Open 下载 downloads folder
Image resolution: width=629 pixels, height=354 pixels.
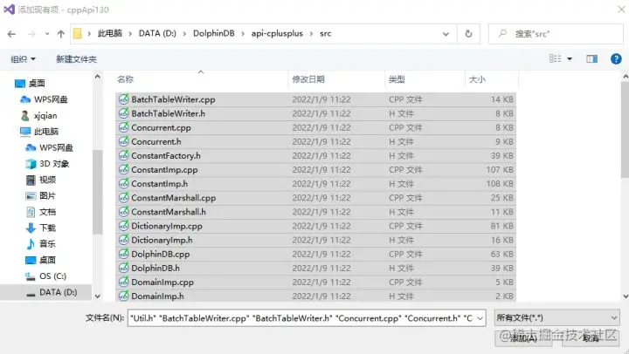pyautogui.click(x=41, y=228)
